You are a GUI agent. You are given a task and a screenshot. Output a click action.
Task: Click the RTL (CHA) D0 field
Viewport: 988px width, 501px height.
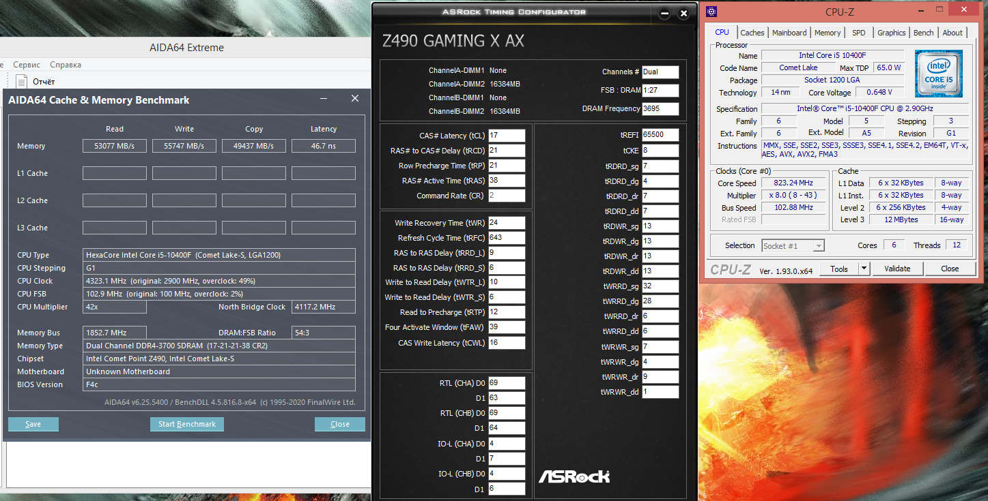[x=507, y=383]
